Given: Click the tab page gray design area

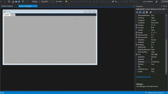Looking at the screenshot, I should [x=50, y=40].
